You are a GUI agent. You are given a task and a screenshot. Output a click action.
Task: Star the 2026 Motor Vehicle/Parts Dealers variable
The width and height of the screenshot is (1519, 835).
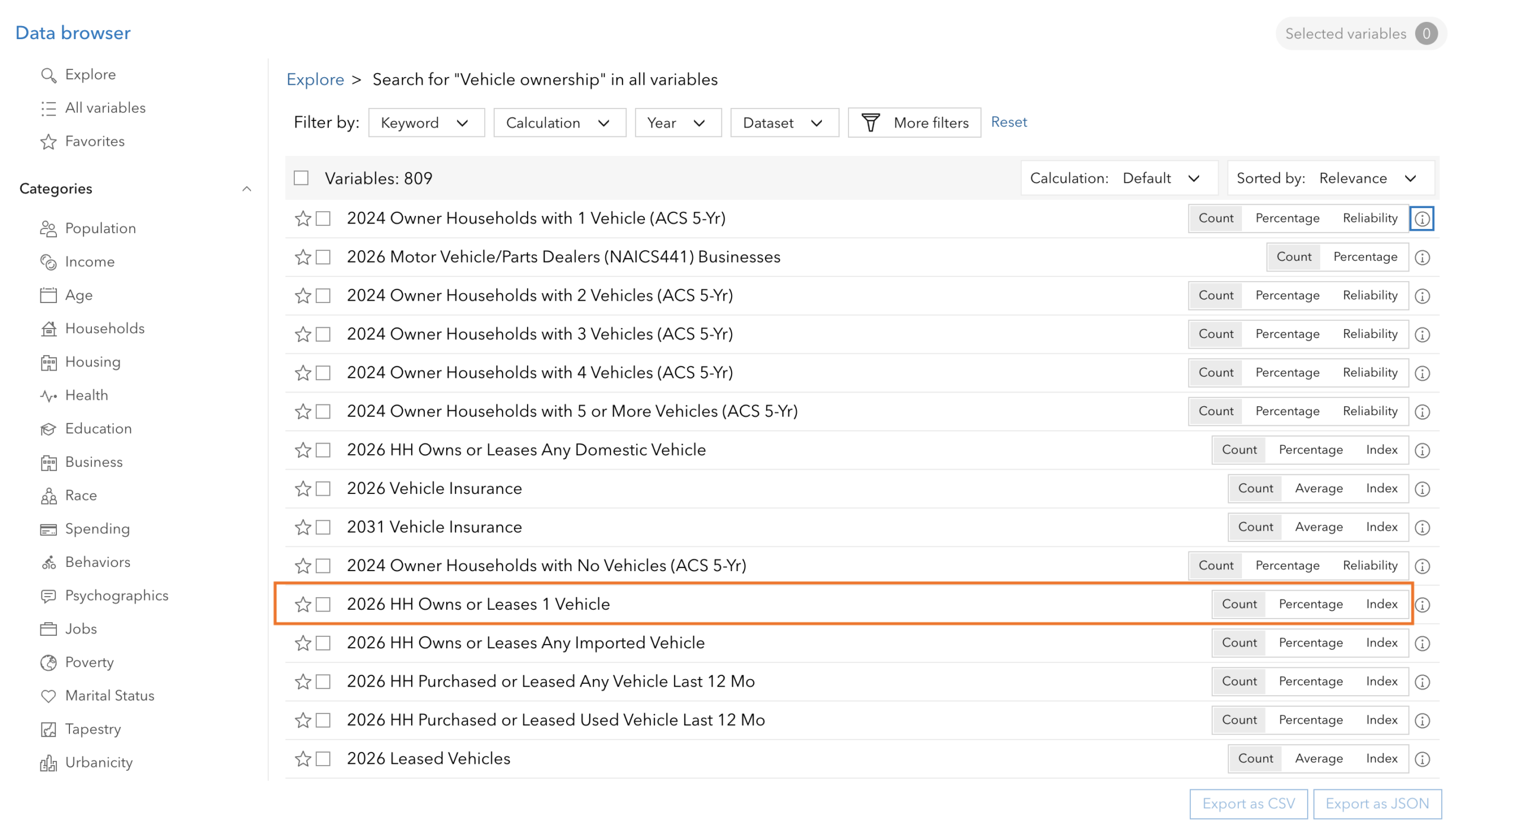(x=303, y=257)
